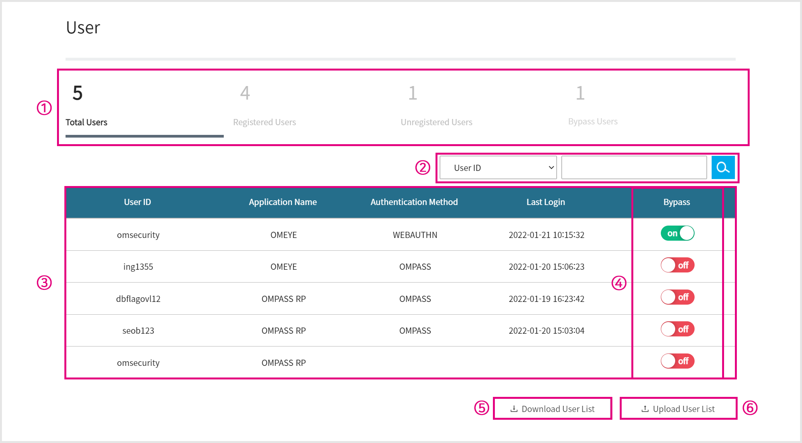Turn off bypass for omsecurity OMEYE
Image resolution: width=802 pixels, height=443 pixels.
[678, 233]
